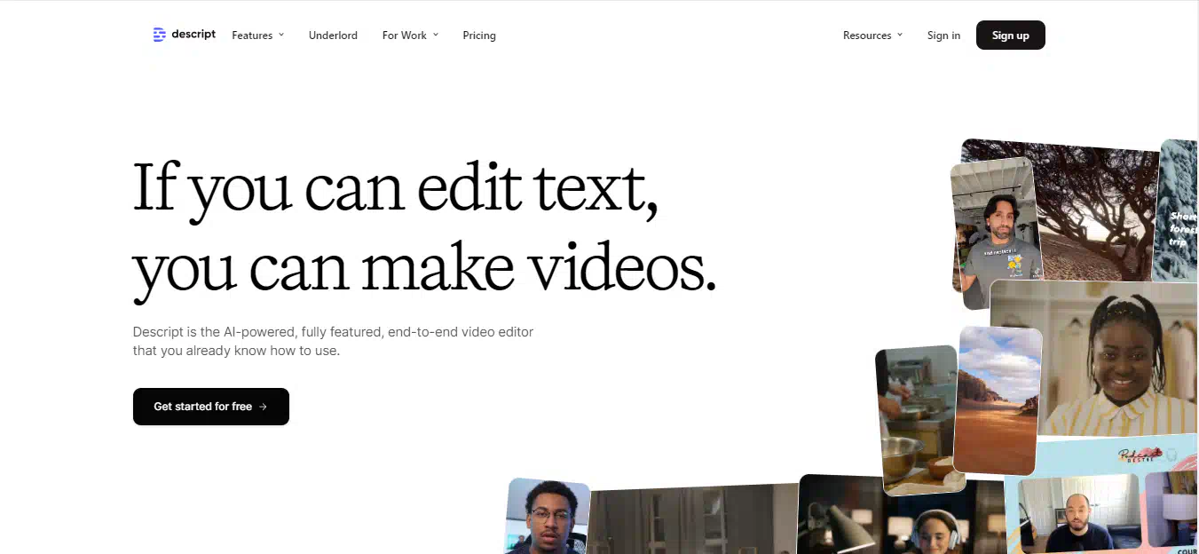Open the podcast thumbnail with man in blue shirt
The height and width of the screenshot is (554, 1199).
(1078, 514)
